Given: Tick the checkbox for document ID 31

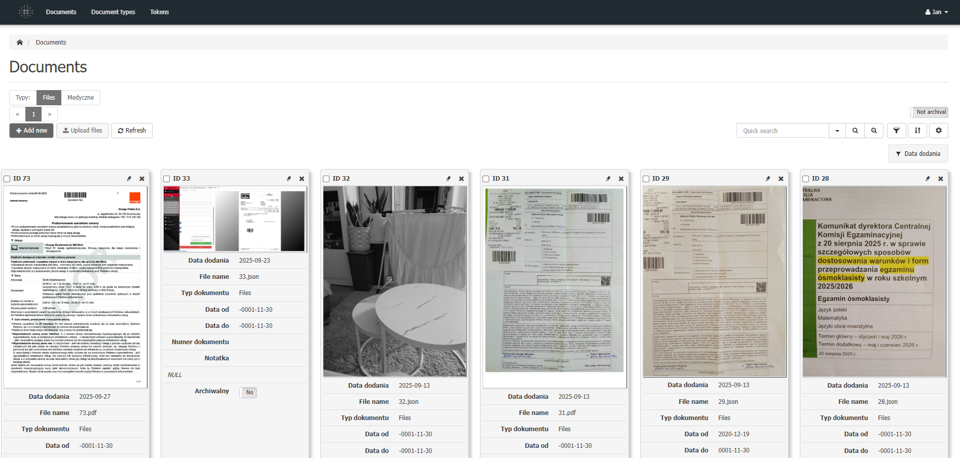Looking at the screenshot, I should (486, 179).
